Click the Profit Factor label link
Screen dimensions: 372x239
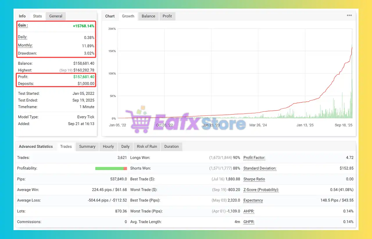point(254,158)
